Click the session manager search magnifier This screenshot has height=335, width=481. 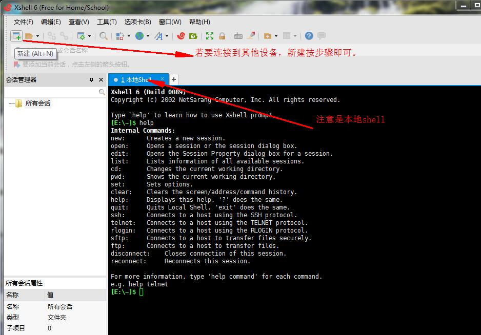[x=102, y=92]
